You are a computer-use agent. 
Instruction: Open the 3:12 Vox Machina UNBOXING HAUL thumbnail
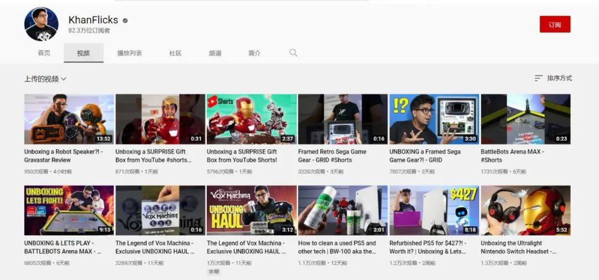click(x=251, y=210)
